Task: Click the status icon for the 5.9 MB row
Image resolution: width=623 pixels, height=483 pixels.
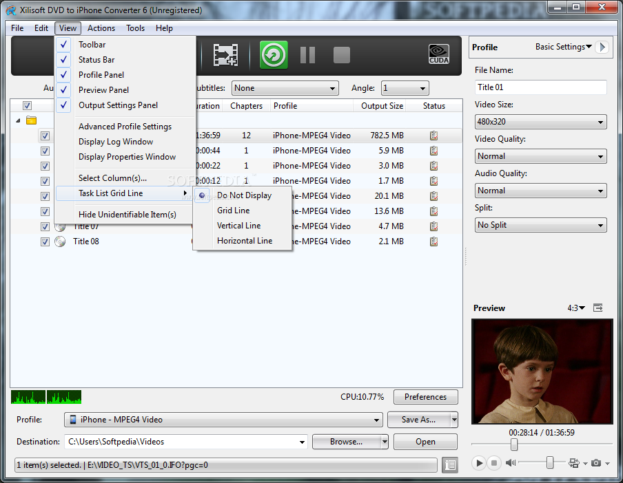Action: [434, 151]
